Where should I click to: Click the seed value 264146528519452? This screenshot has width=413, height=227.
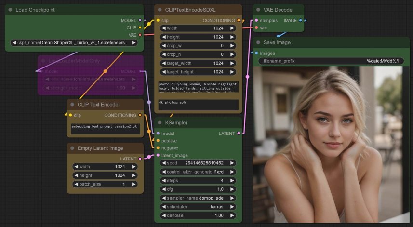204,163
